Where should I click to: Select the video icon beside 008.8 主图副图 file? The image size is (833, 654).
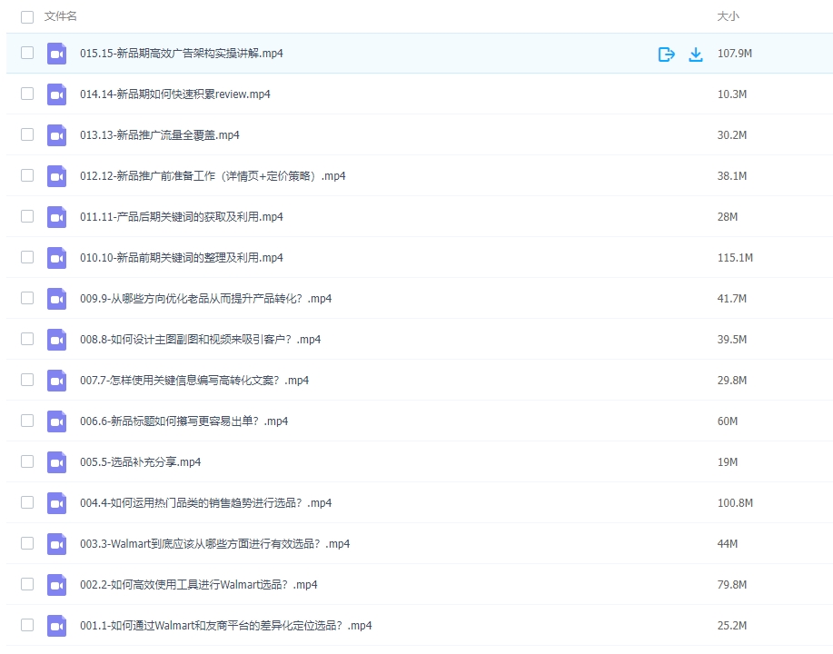56,339
